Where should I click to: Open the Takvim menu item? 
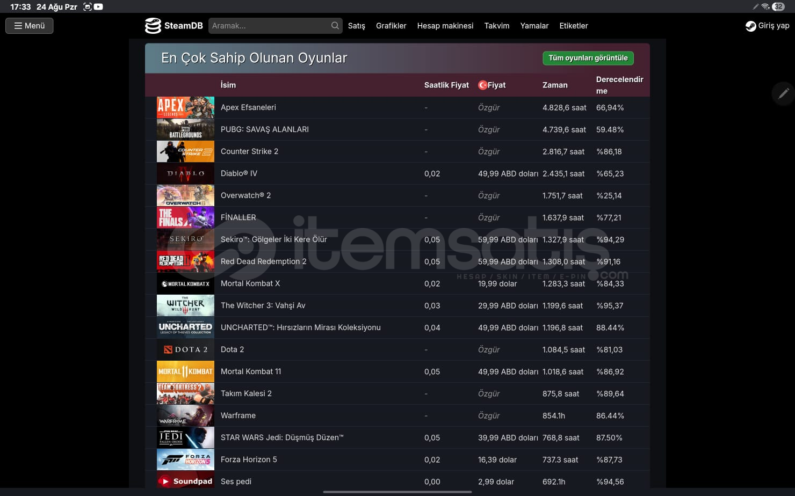point(497,26)
